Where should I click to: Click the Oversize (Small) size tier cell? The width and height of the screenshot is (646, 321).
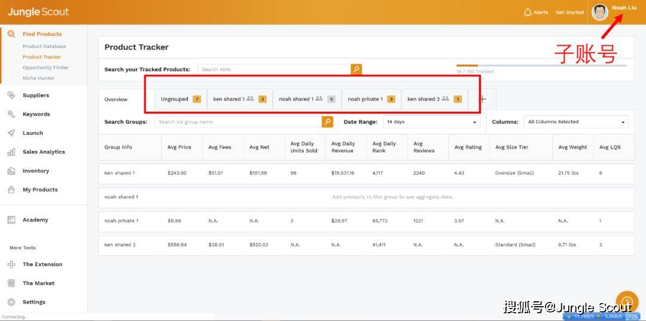pyautogui.click(x=514, y=173)
